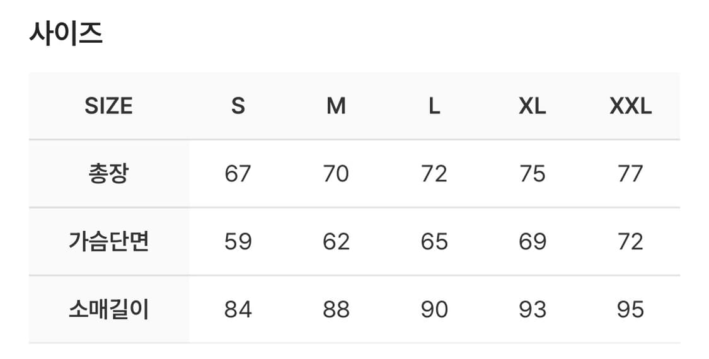Select the L size column header

tap(434, 106)
